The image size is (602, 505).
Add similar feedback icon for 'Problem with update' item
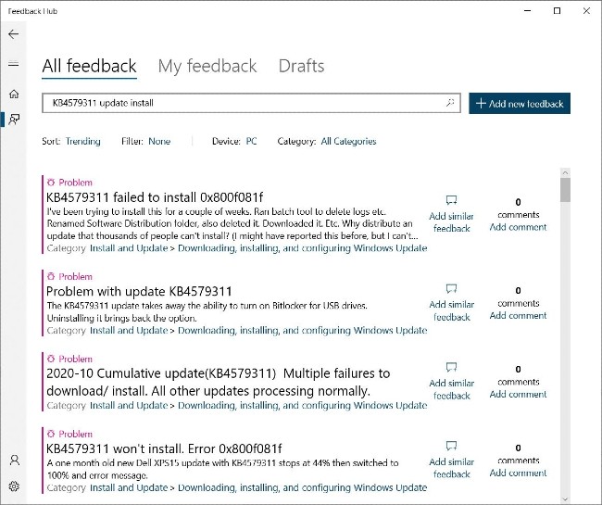click(x=452, y=288)
